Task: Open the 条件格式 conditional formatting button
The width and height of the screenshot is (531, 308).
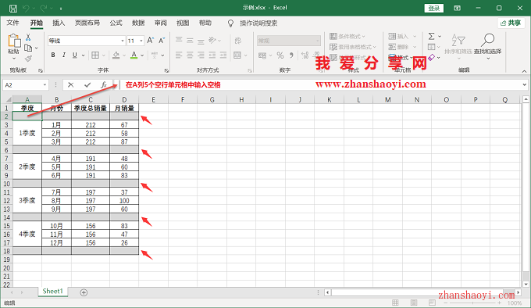Action: [x=347, y=36]
